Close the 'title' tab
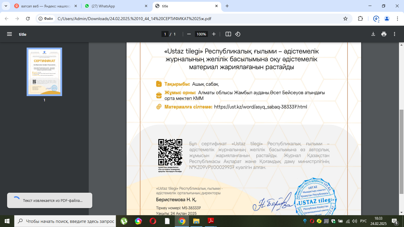404x227 pixels. click(x=216, y=6)
